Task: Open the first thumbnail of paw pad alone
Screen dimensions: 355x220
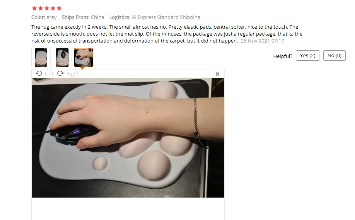Action: click(41, 58)
